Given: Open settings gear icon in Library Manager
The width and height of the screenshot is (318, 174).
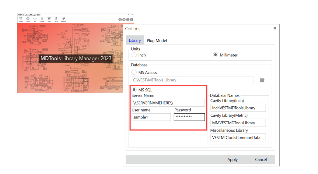Looking at the screenshot, I should [x=124, y=20].
